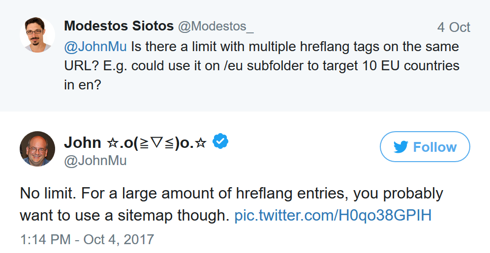Click the Twitter bird icon in Follow
The image size is (490, 253).
pyautogui.click(x=401, y=147)
